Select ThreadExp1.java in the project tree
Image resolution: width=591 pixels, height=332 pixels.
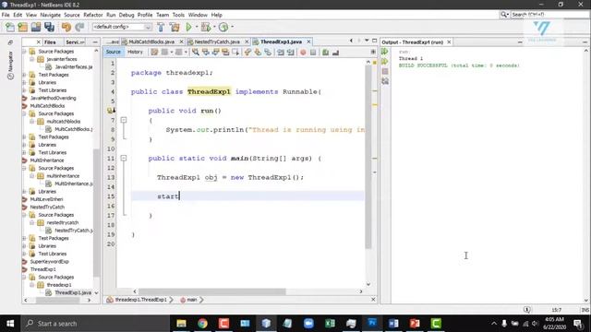[73, 292]
